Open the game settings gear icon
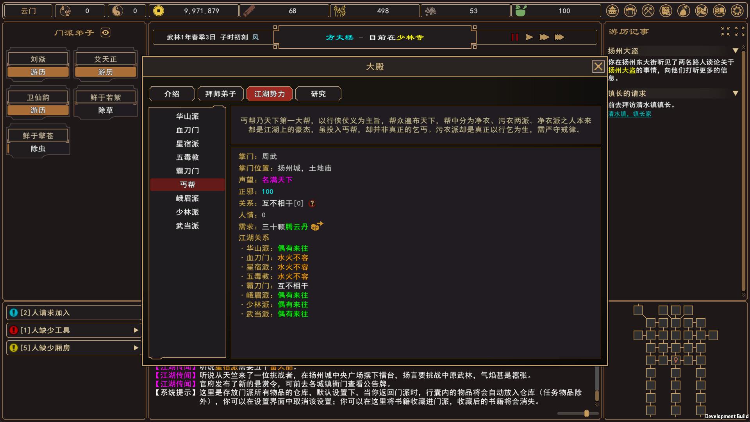The image size is (750, 422). [737, 11]
